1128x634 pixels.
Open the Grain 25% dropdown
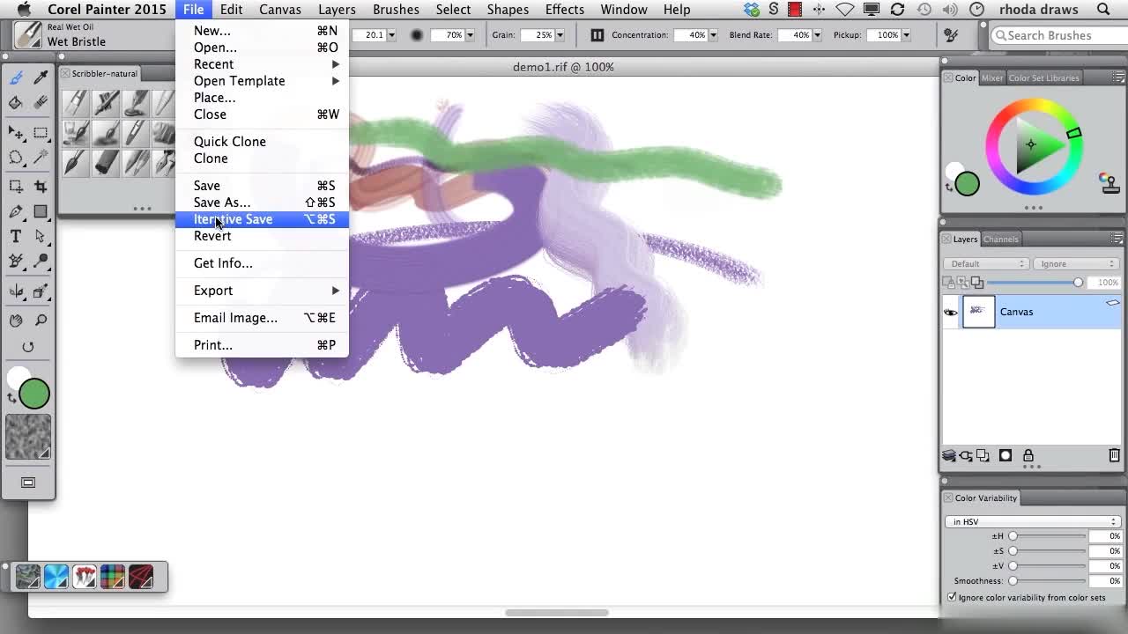(560, 35)
